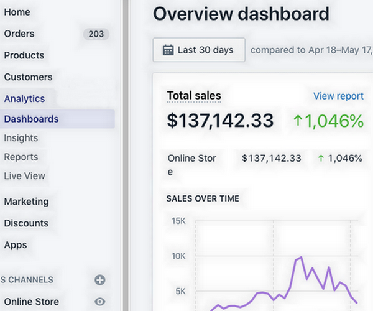Screen dimensions: 373x311
Task: Click the green 1,046% increase indicator
Action: (328, 121)
